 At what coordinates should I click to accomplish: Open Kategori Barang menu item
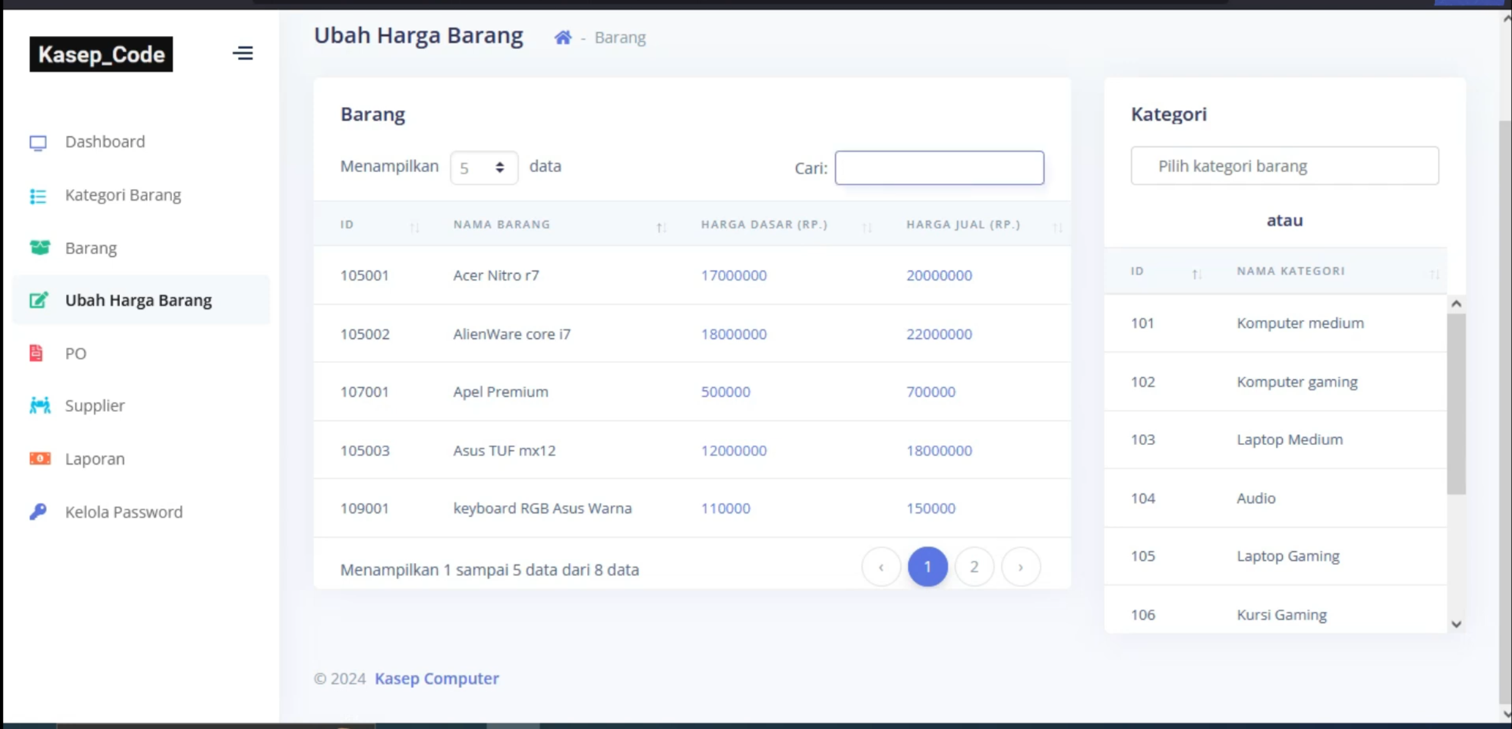pyautogui.click(x=123, y=195)
